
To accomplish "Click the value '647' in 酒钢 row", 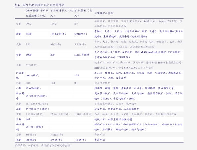I will [28, 119].
